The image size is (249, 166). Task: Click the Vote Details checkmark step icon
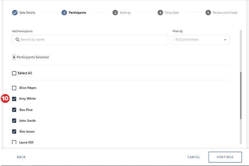pyautogui.click(x=15, y=12)
